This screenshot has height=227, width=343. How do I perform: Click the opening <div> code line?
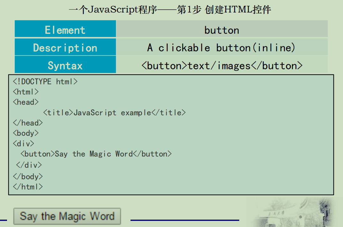click(23, 144)
